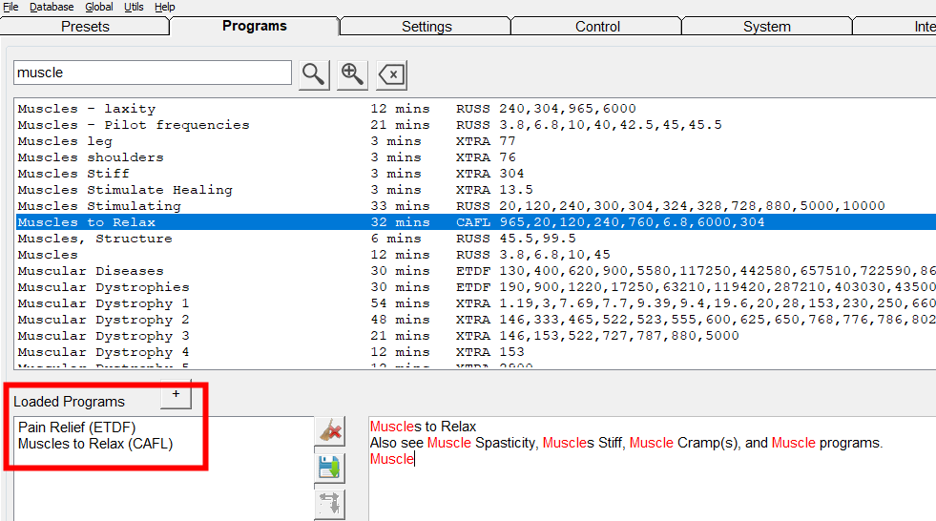Click the magnifier search icon

tap(314, 74)
